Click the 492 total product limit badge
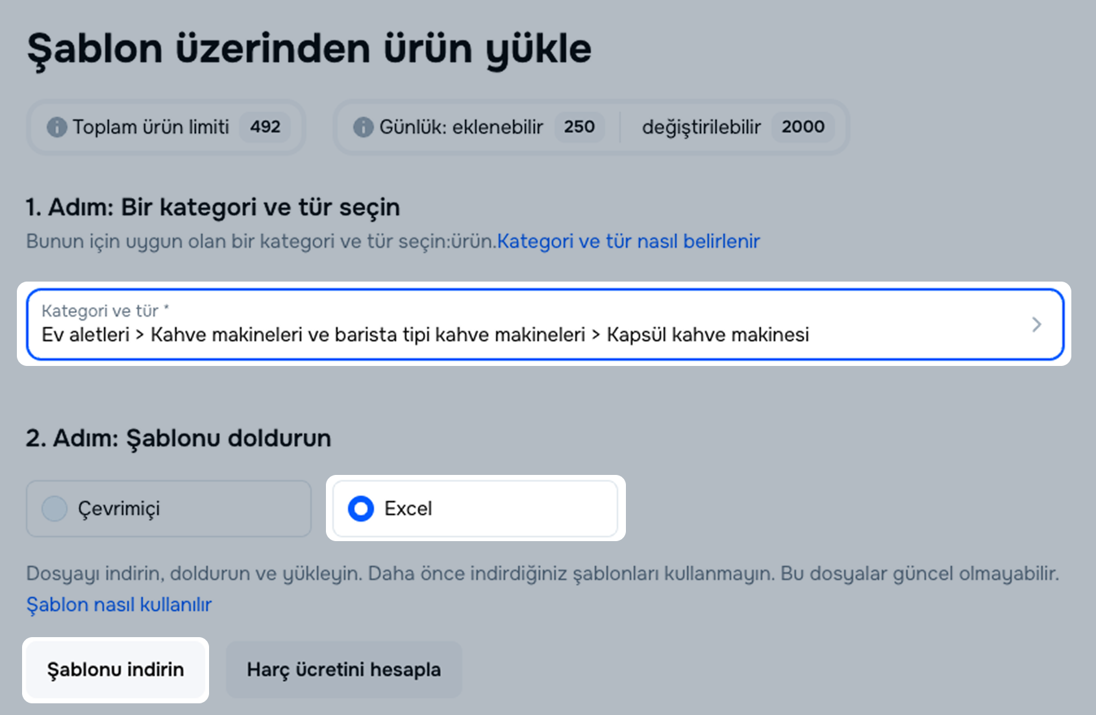Viewport: 1096px width, 715px height. 265,127
